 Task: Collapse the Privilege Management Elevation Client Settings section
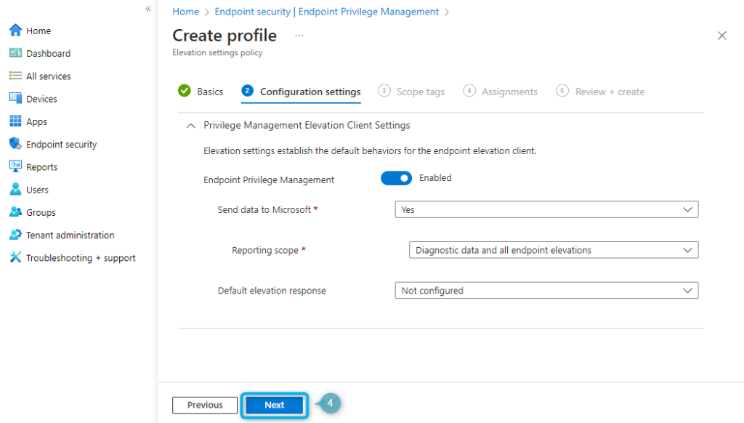190,125
